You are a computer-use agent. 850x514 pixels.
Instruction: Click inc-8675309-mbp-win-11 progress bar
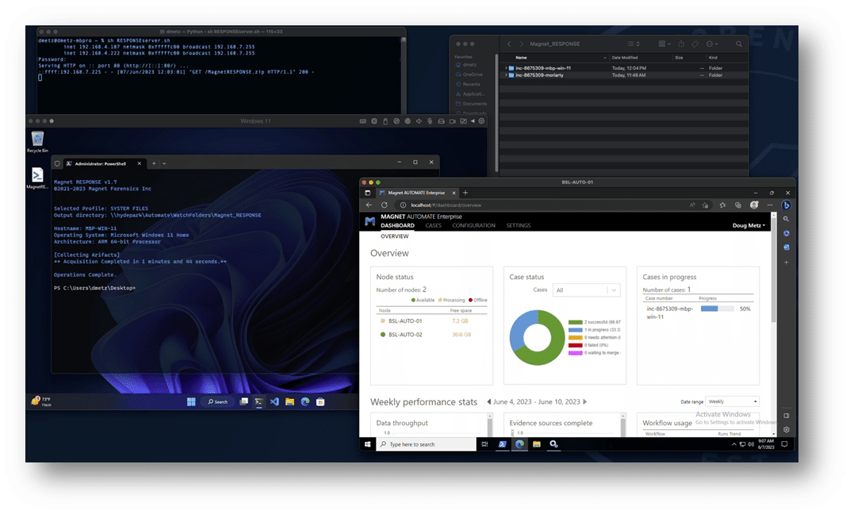pyautogui.click(x=717, y=309)
